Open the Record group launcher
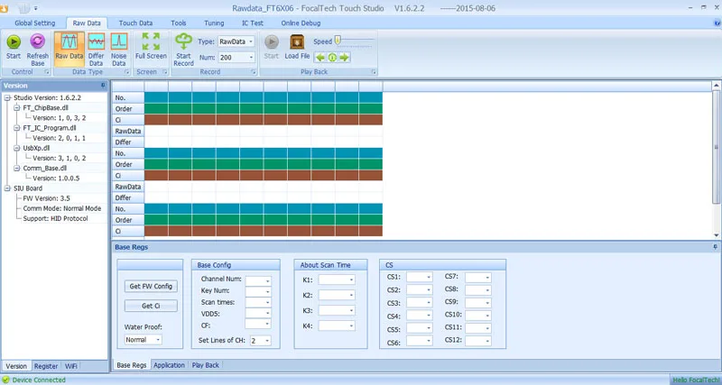The image size is (722, 385). pos(254,72)
